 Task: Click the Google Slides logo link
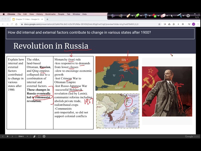click(192, 136)
